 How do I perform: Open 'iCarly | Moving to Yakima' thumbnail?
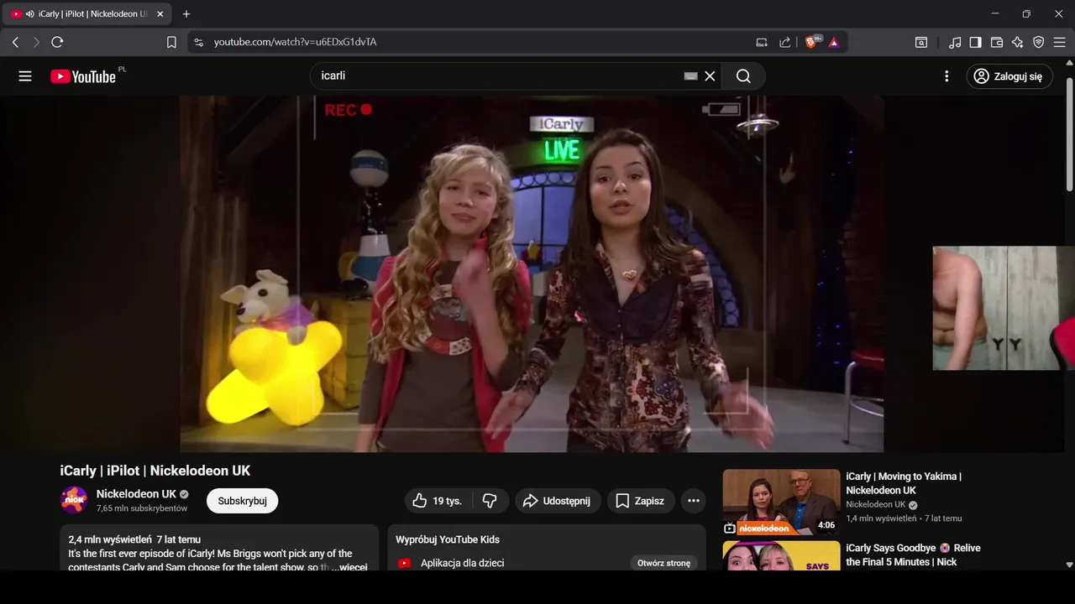781,502
